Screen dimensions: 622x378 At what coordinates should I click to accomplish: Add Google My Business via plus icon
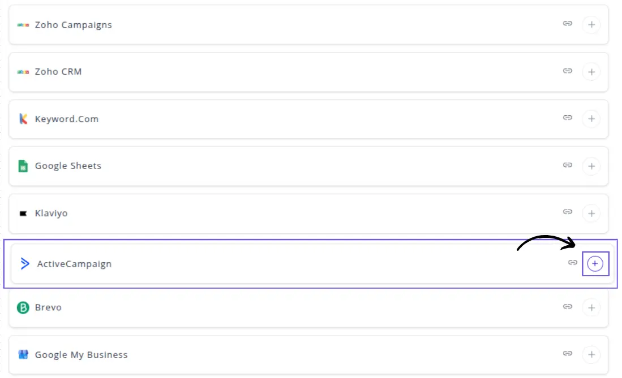tap(591, 355)
